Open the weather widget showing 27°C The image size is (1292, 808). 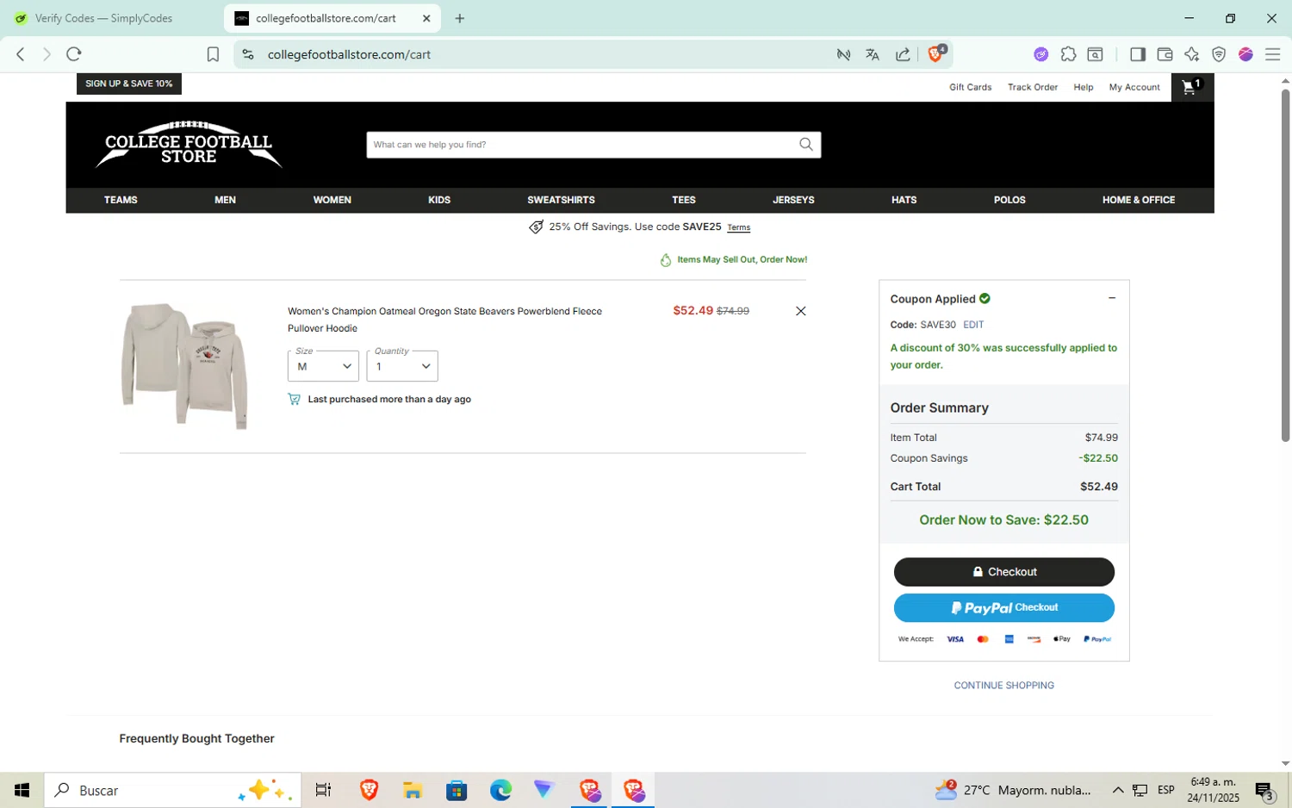click(1013, 790)
